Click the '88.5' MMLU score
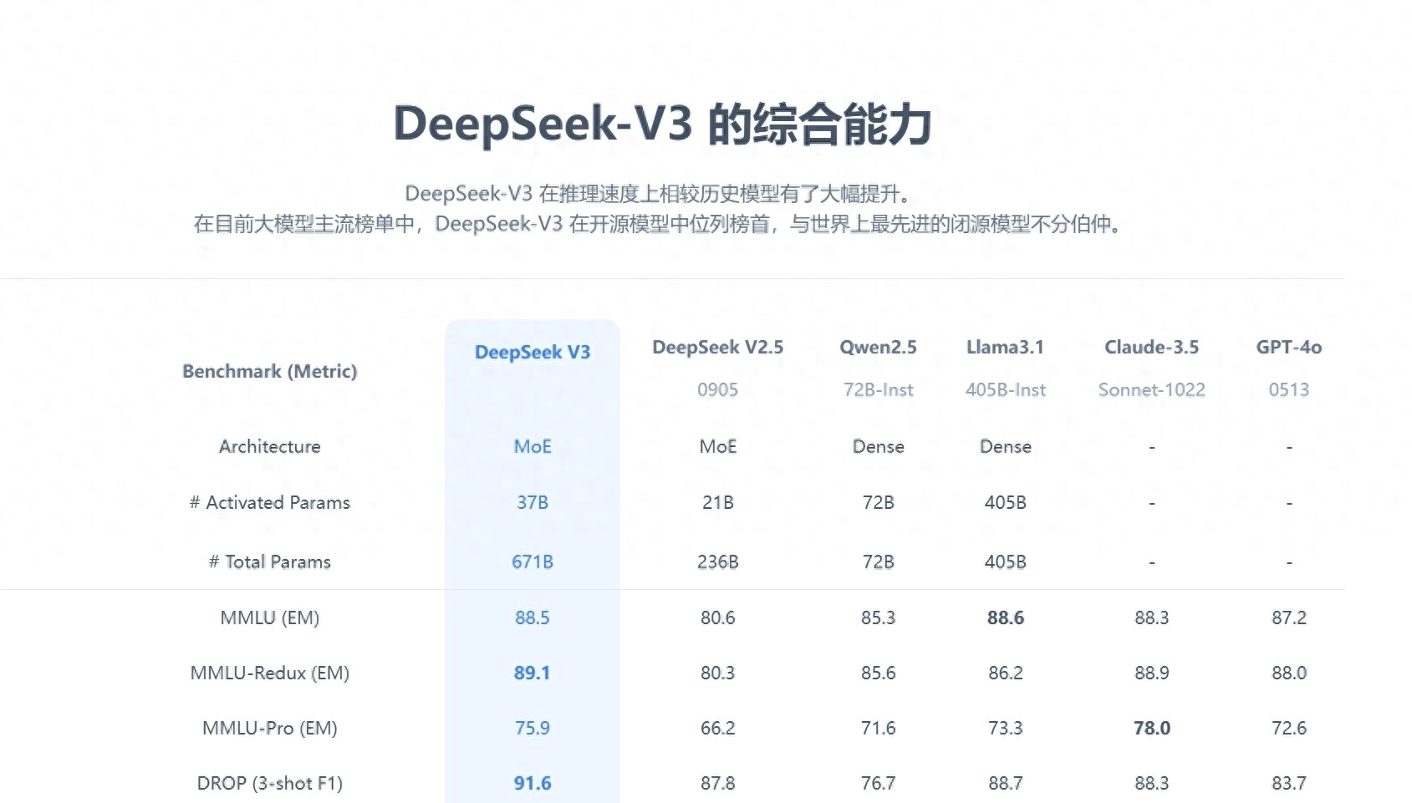The height and width of the screenshot is (803, 1412). coord(533,617)
